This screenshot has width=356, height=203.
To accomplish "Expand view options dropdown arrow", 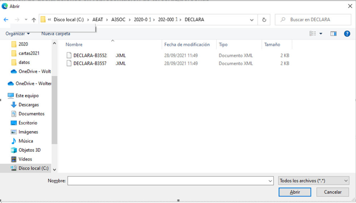I will click(x=321, y=34).
